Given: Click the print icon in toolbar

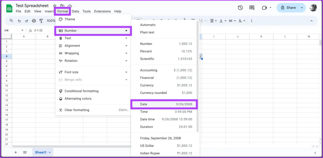Looking at the screenshot, I should [x=34, y=21].
